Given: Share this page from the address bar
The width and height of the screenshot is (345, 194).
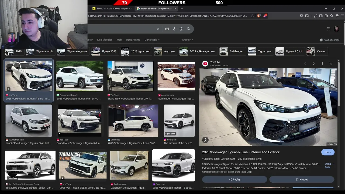Looking at the screenshot, I should (x=252, y=16).
